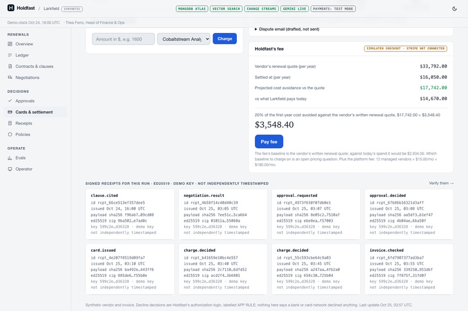Open Contracts & clauses document icon
Image resolution: width=468 pixels, height=311 pixels.
(10, 66)
